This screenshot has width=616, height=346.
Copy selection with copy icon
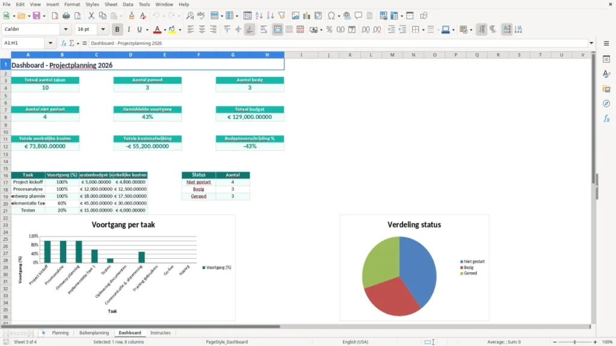click(102, 16)
